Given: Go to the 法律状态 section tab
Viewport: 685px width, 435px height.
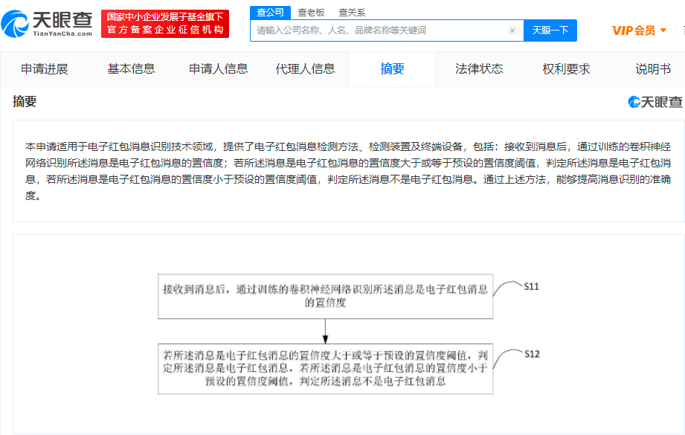Looking at the screenshot, I should (479, 69).
